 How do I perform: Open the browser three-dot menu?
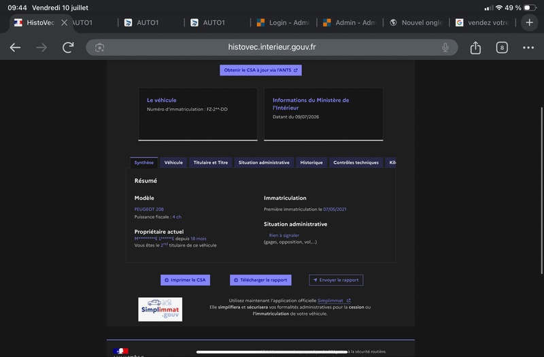[528, 48]
